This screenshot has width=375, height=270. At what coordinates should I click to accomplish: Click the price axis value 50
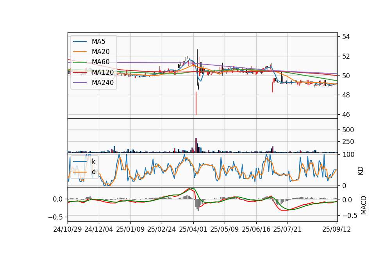pos(346,76)
